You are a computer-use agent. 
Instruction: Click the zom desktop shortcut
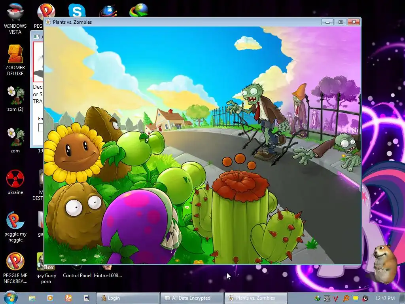click(15, 141)
